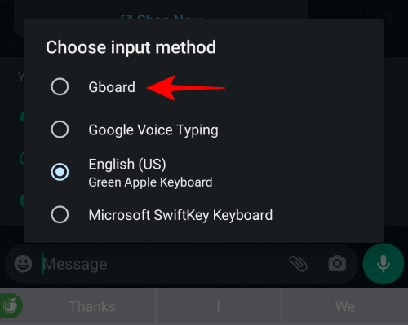Choose Google Voice Typing radio option
This screenshot has width=408, height=325.
[60, 130]
